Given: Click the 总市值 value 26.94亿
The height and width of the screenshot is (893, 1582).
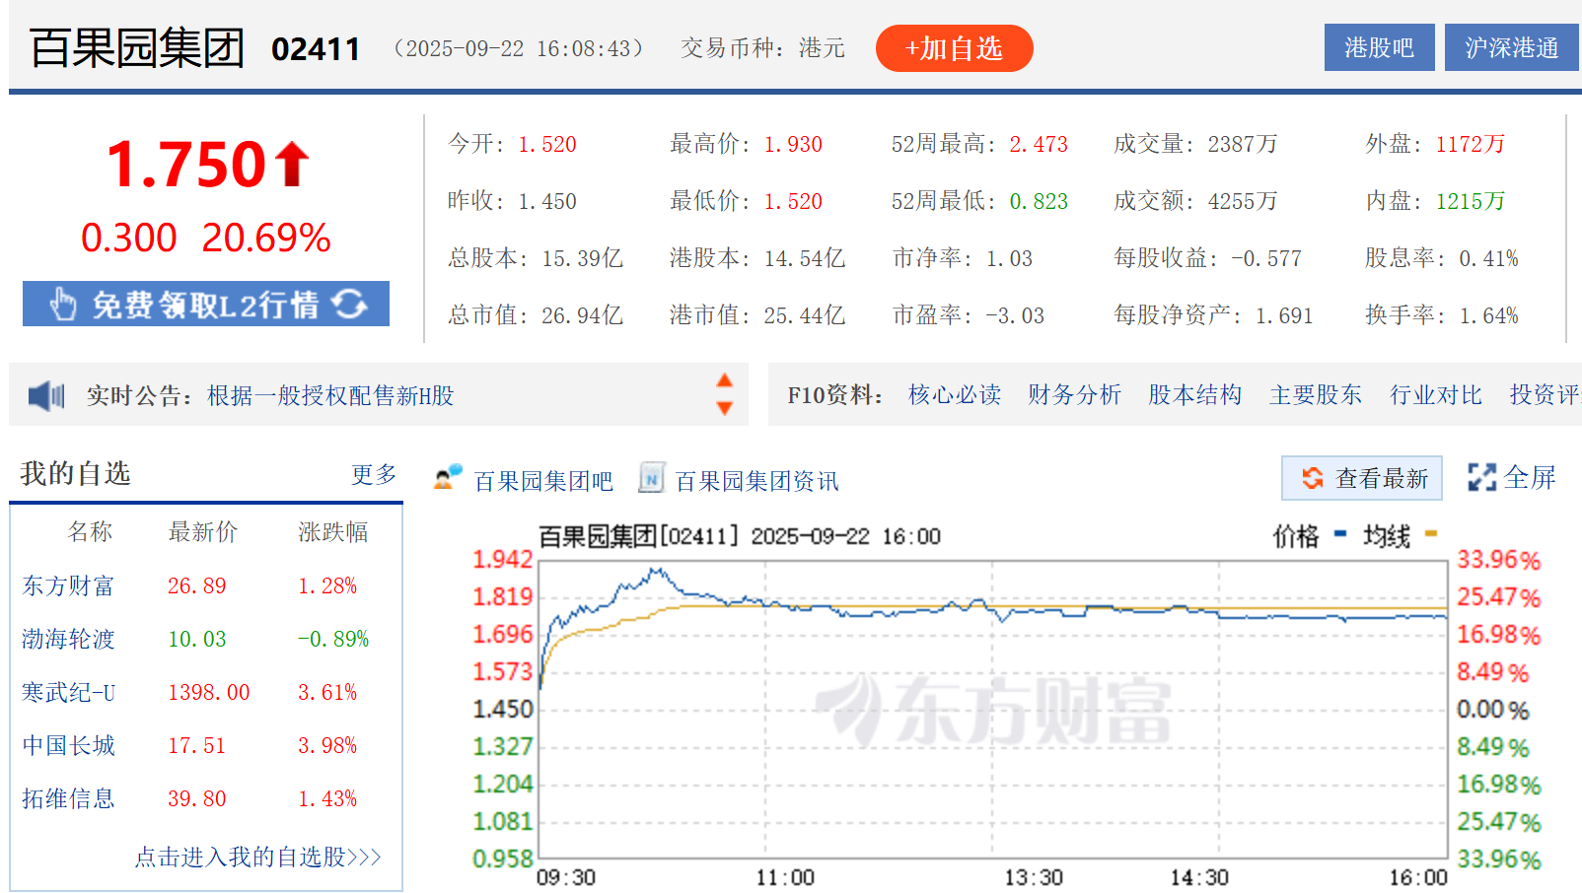Looking at the screenshot, I should click(582, 316).
